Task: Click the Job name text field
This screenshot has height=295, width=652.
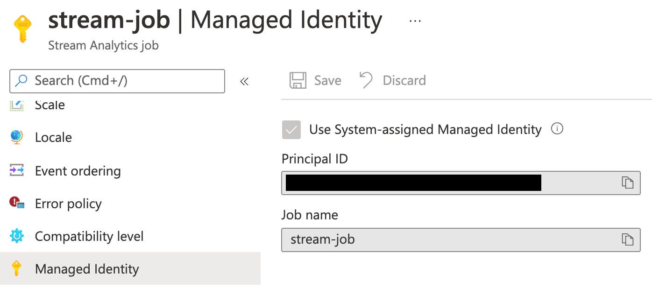Action: (x=448, y=239)
